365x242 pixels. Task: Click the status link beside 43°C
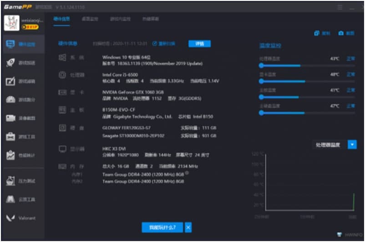coord(350,58)
